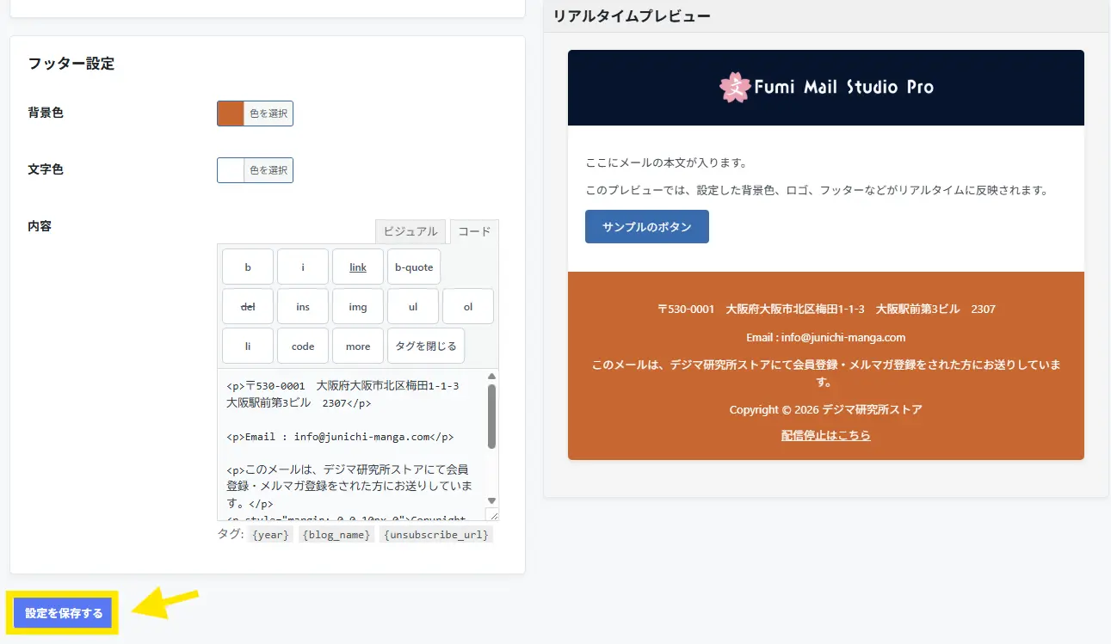Click the ins quicktag button
This screenshot has height=644, width=1111.
pyautogui.click(x=303, y=307)
